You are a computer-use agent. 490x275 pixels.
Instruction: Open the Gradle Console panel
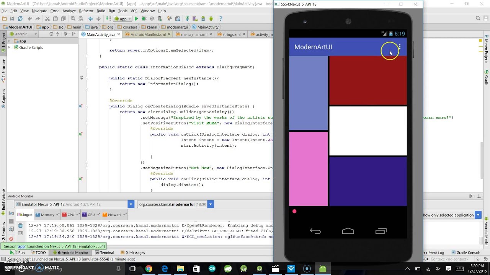pyautogui.click(x=466, y=252)
